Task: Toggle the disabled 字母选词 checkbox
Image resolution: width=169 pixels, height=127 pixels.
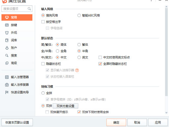Action: (48, 28)
